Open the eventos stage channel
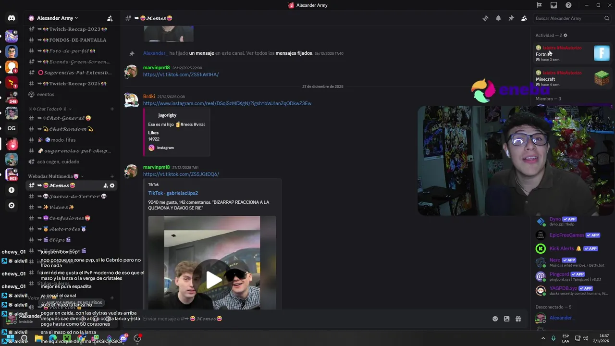 (71, 94)
